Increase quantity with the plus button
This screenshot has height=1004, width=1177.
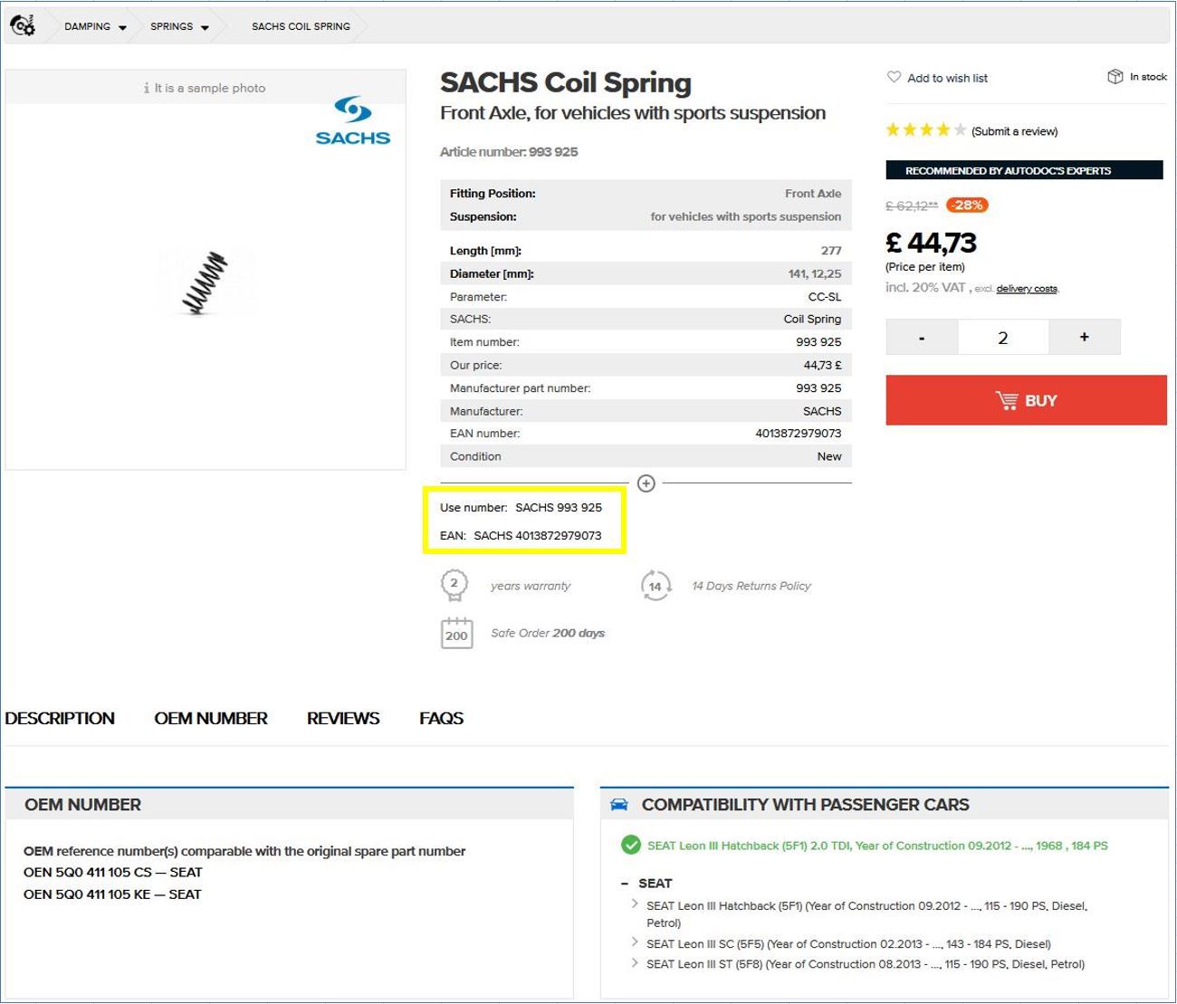(x=1084, y=338)
